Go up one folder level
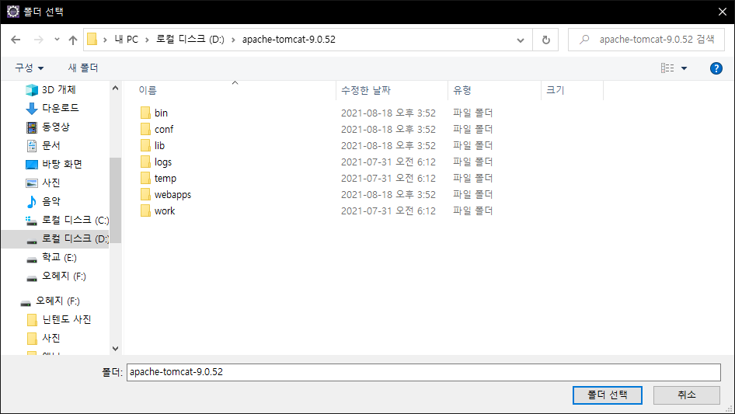The image size is (735, 414). click(x=73, y=40)
